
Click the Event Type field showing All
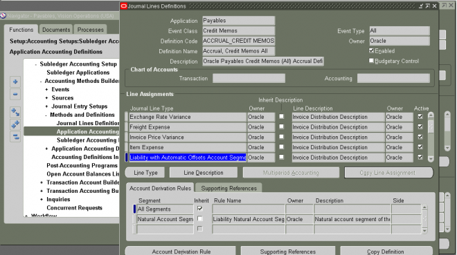pyautogui.click(x=400, y=30)
